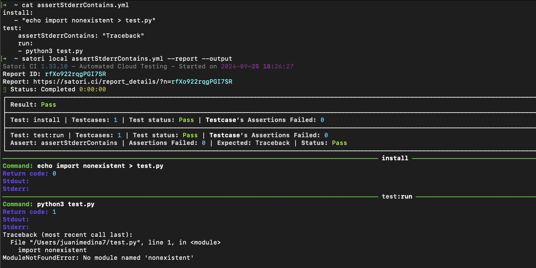Click the Report ID value rfXo922rqgPGI7SR
The image size is (536, 268).
(75, 74)
